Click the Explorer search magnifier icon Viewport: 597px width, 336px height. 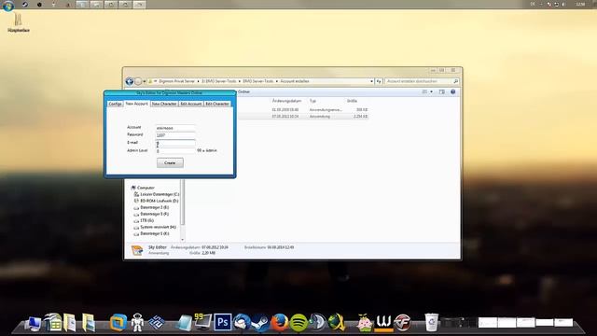[x=455, y=81]
